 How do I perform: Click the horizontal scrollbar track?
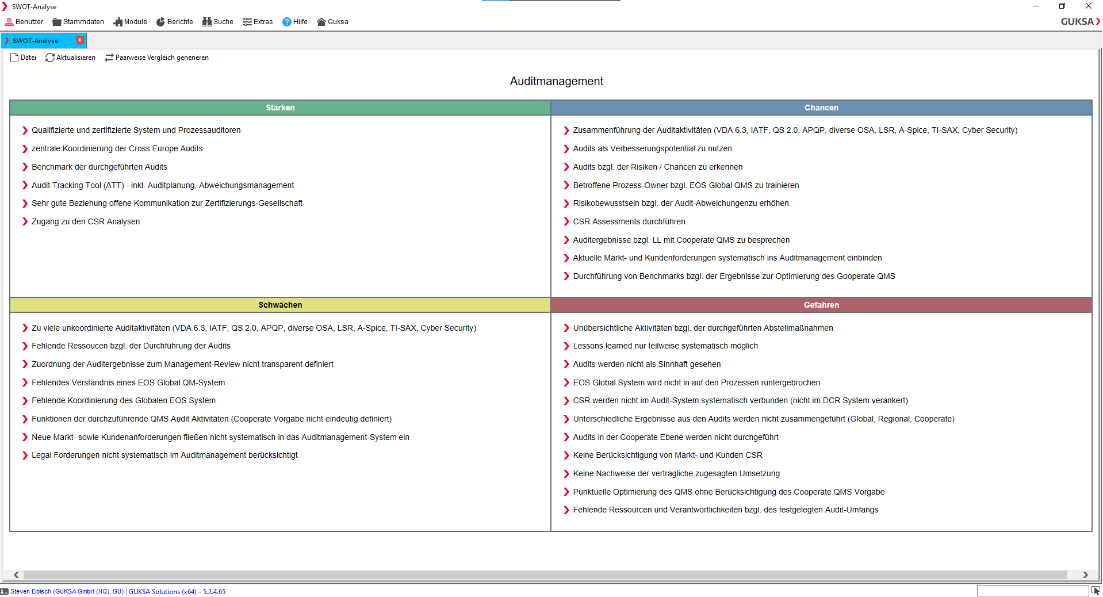coord(545,575)
